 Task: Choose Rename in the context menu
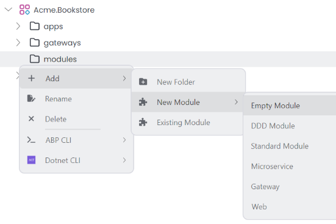click(76, 98)
